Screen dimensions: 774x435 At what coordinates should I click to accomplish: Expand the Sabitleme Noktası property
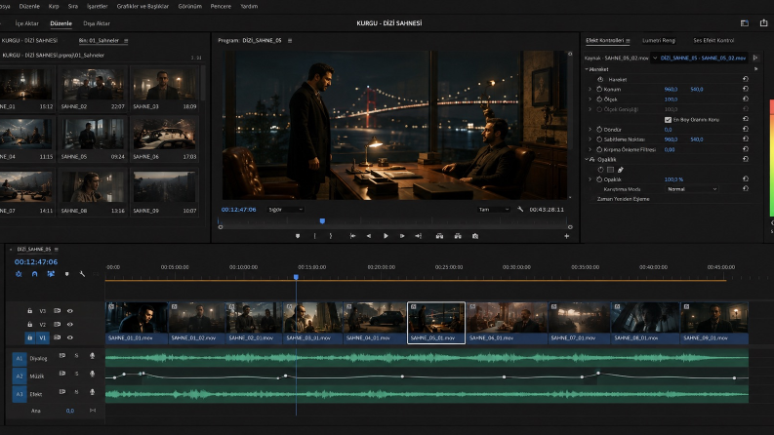590,139
